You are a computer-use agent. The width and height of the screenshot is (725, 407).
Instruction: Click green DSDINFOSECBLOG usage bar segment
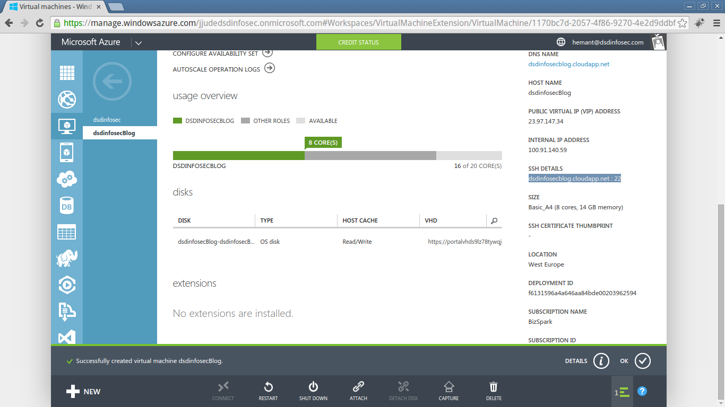click(x=239, y=155)
